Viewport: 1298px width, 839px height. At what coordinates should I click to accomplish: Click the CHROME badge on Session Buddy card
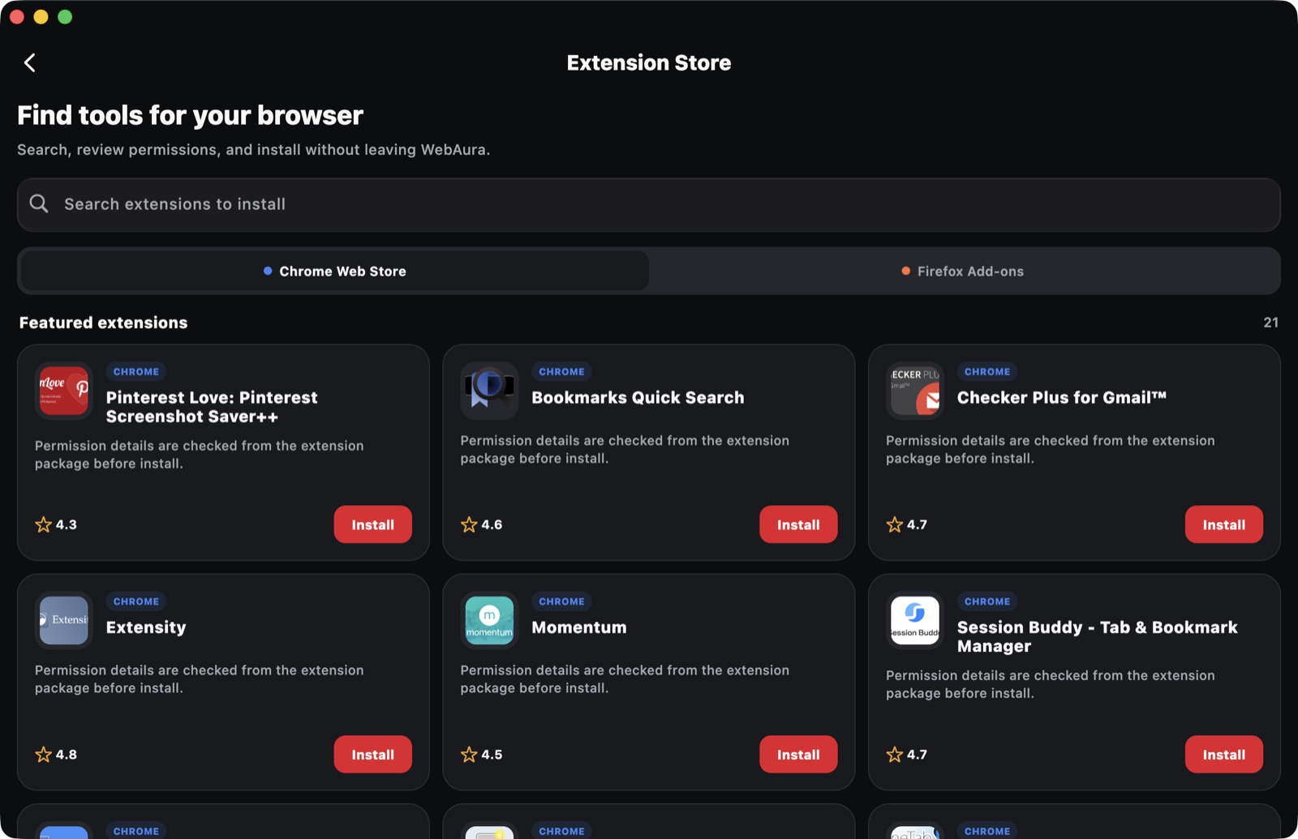(987, 601)
